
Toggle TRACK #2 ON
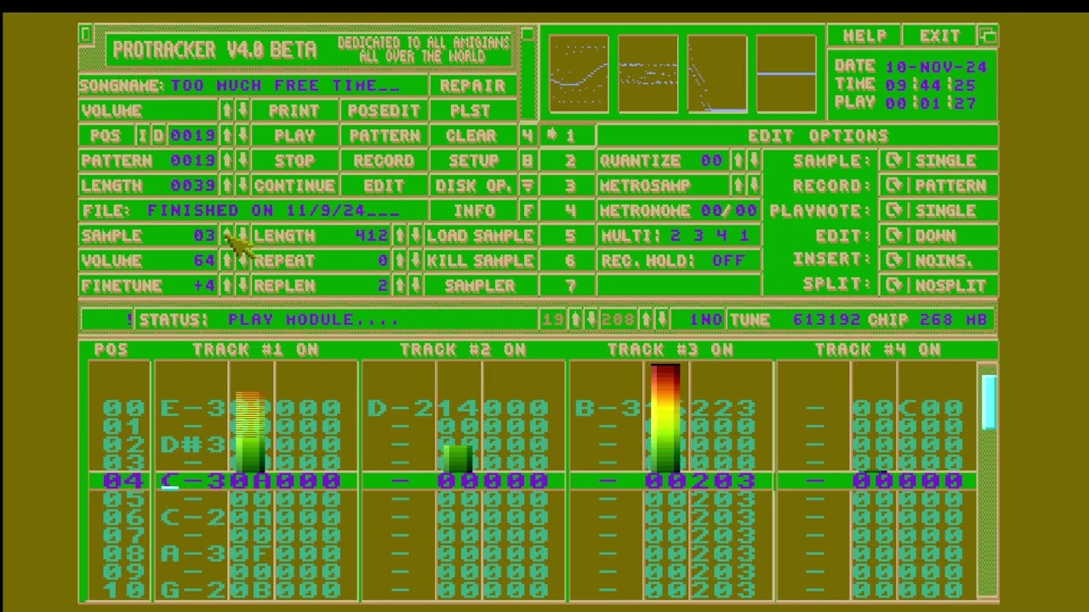coord(463,349)
